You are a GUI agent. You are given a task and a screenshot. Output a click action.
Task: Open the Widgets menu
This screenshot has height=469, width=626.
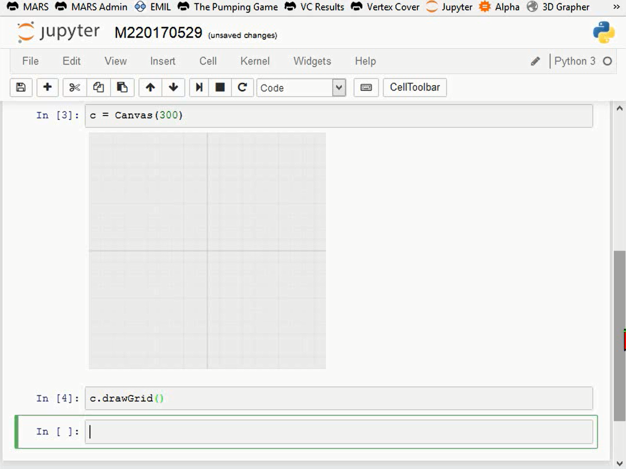(x=312, y=61)
